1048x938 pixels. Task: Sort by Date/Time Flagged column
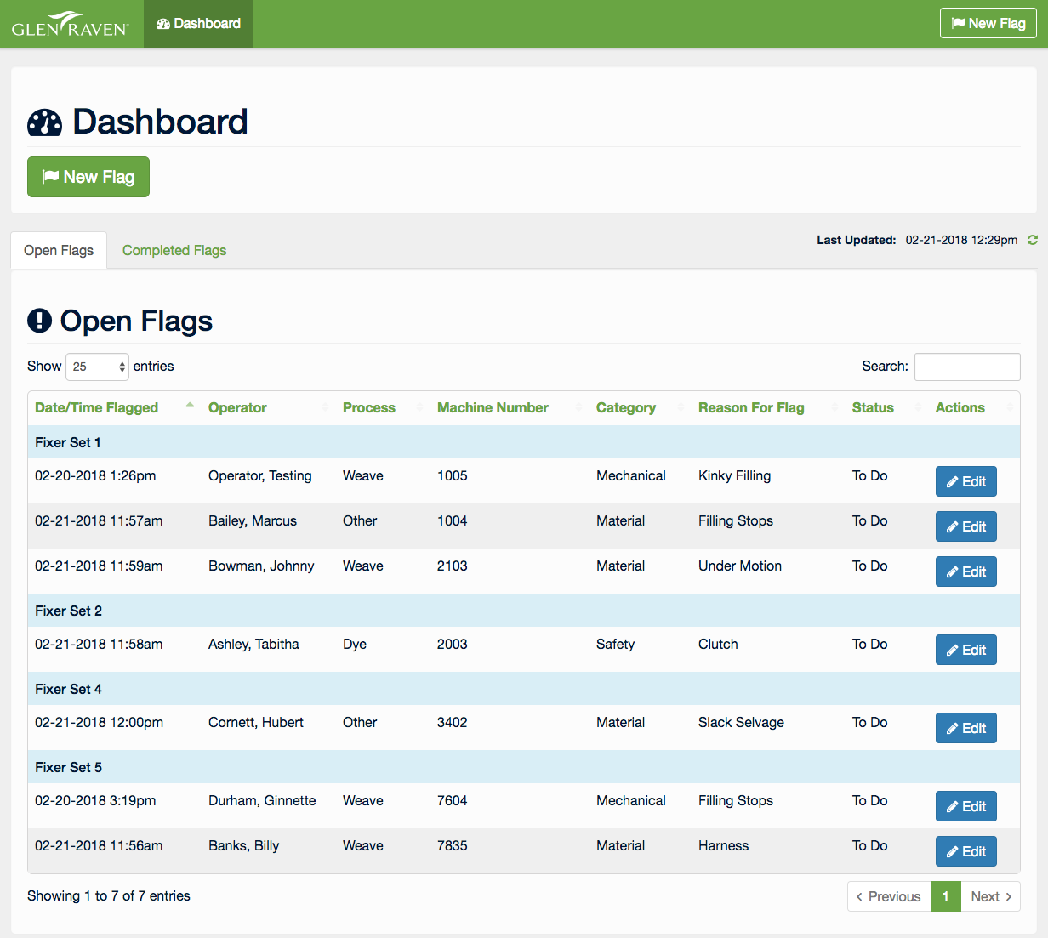115,408
